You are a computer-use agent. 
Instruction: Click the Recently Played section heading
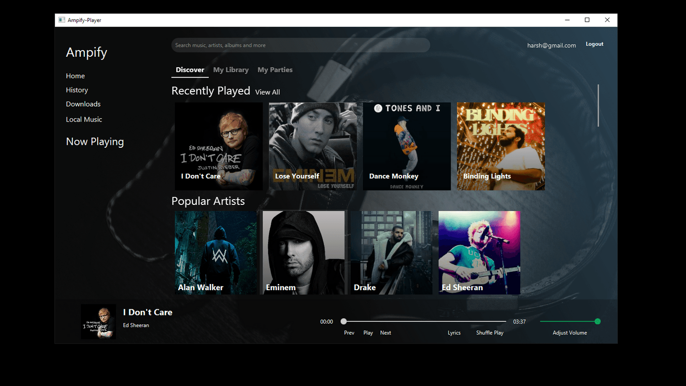pos(211,91)
